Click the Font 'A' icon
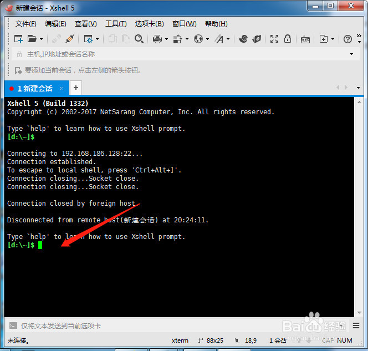This screenshot has height=351, width=368. 219,39
